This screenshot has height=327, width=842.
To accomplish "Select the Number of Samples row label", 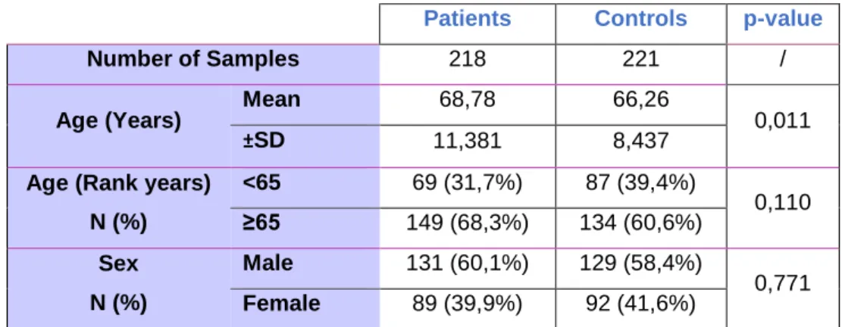I will (193, 58).
